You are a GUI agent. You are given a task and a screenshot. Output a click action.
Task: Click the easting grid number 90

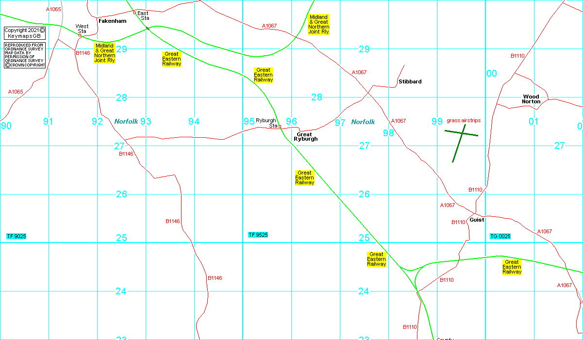pos(6,126)
